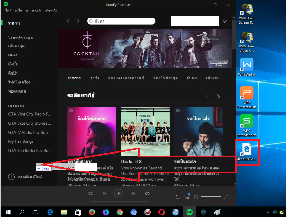Select the VSDC Free Screen Recorder desktop icon
This screenshot has height=217, width=286.
(246, 14)
